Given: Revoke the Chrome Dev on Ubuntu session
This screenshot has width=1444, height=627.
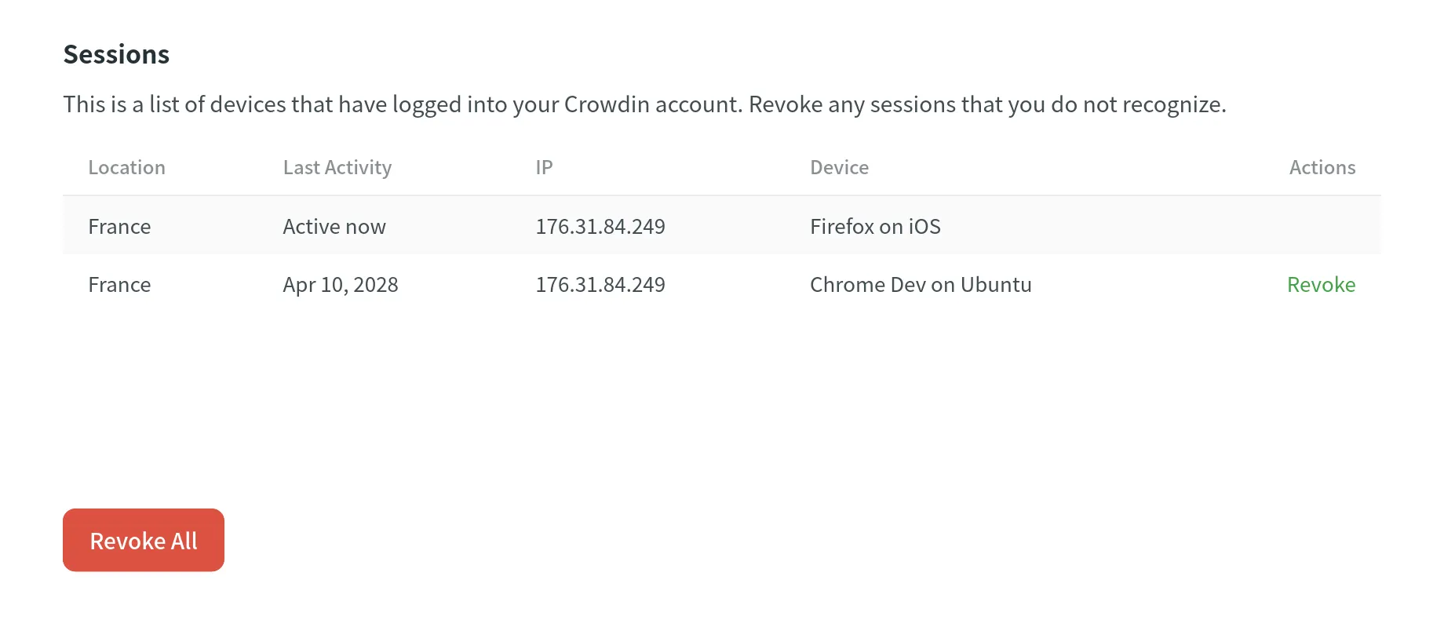Looking at the screenshot, I should [1321, 285].
